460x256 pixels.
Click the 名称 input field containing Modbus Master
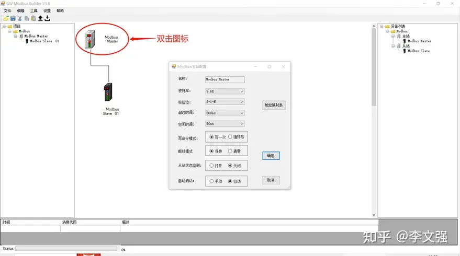(x=225, y=79)
